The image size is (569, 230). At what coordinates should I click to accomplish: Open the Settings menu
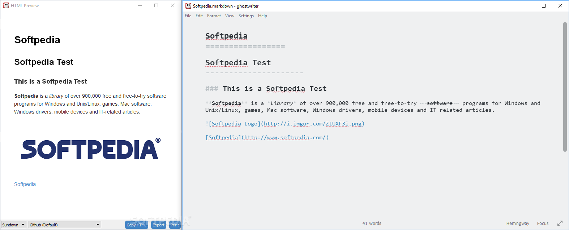[x=246, y=16]
